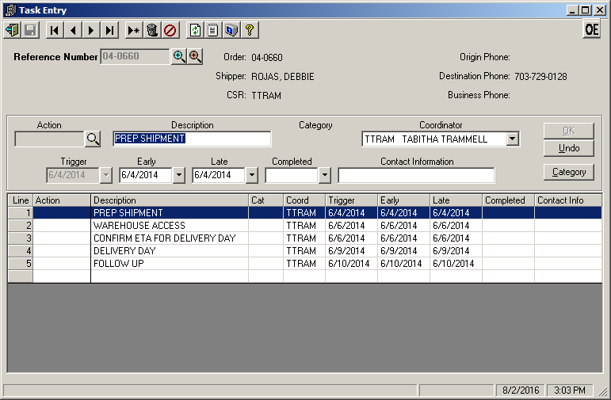Click the Reference Number field
The height and width of the screenshot is (400, 611).
(135, 56)
